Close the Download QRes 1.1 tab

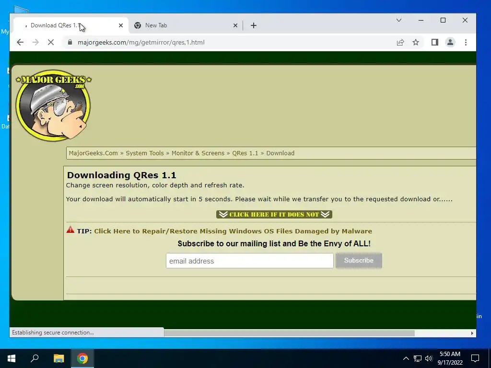pos(120,25)
